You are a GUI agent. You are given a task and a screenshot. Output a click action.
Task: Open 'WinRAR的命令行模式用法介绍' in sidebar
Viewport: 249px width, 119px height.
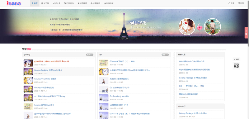click(192, 61)
